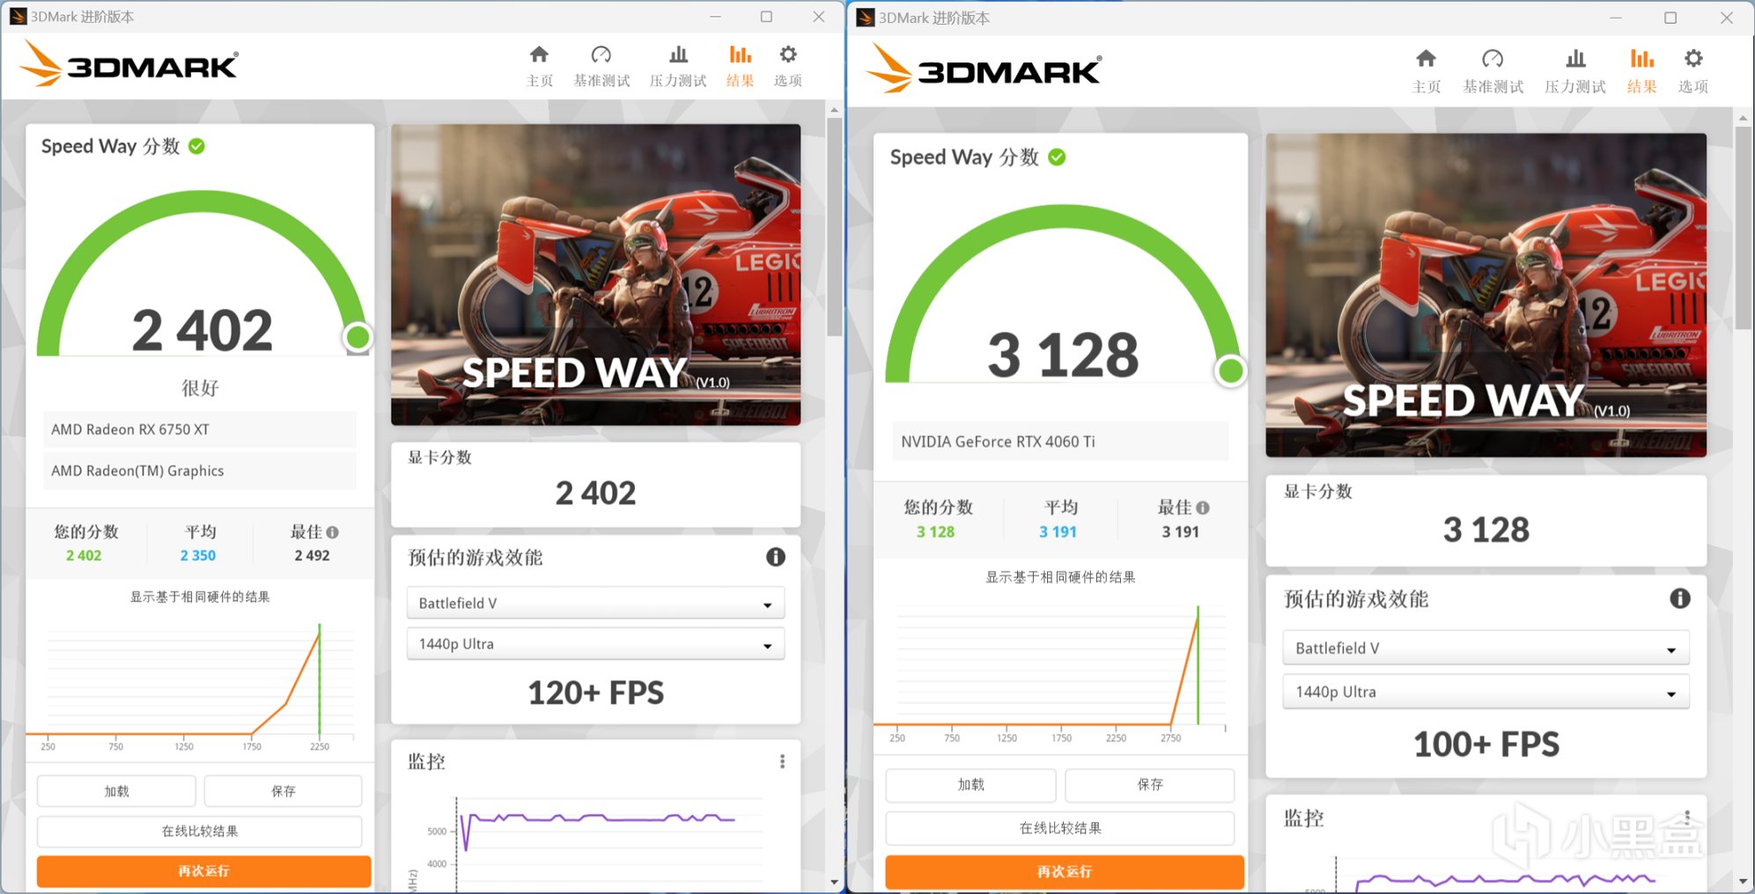Click AMD Radeon(TM) Graphics text

coord(137,471)
